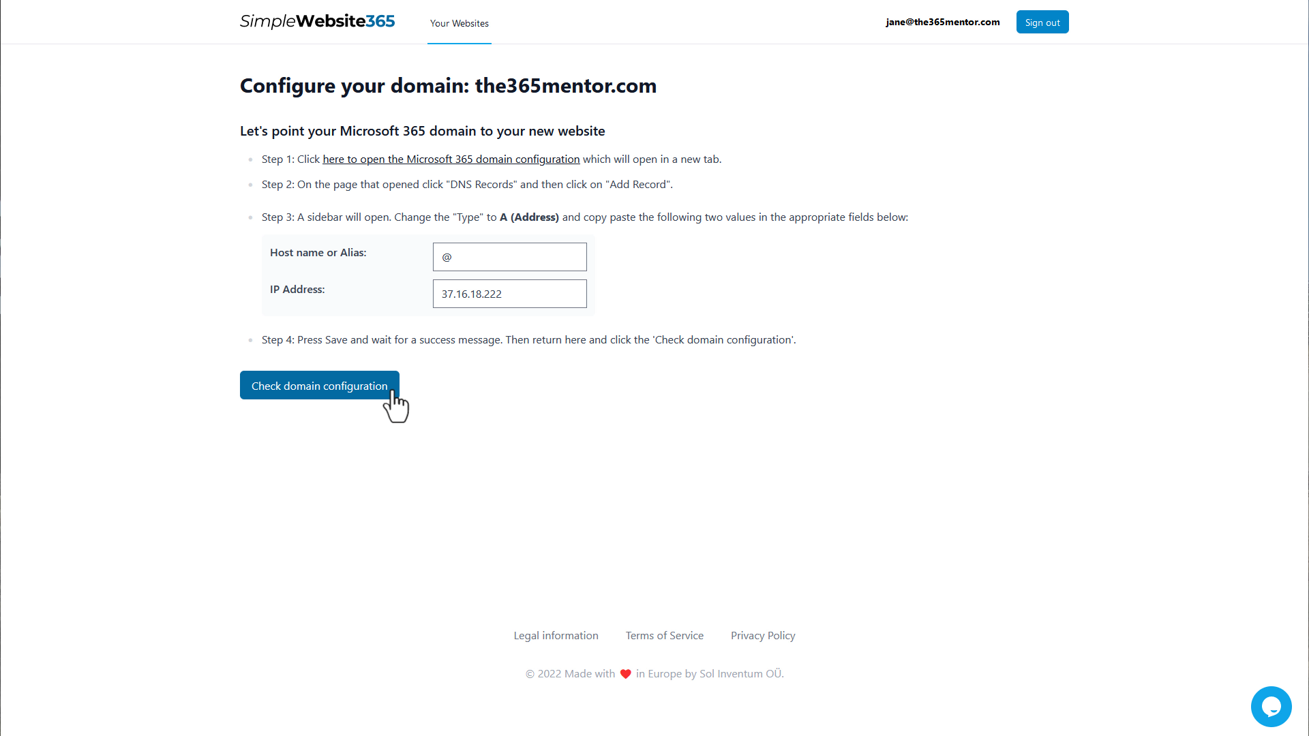Select the Host name or Alias field
Viewport: 1309px width, 736px height.
[x=510, y=256]
